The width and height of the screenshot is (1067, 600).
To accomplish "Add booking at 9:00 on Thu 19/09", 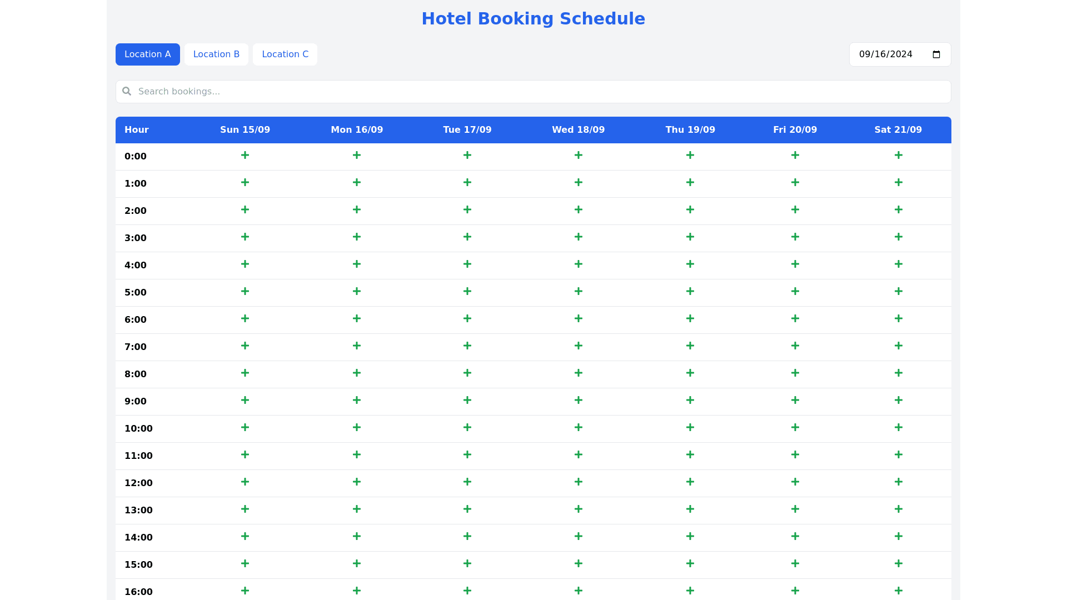I will [x=690, y=401].
